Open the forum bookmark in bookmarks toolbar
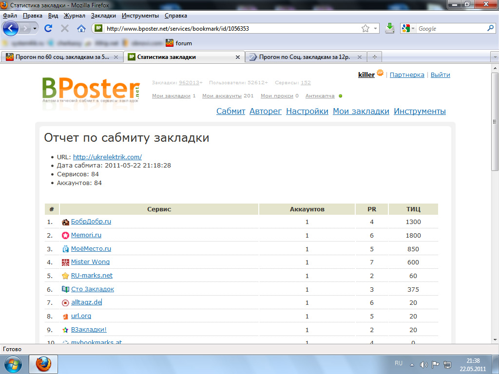This screenshot has height=374, width=499. point(179,43)
